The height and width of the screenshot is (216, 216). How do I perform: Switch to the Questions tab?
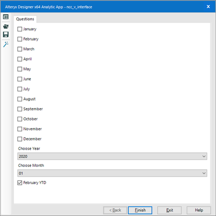[x=25, y=19]
